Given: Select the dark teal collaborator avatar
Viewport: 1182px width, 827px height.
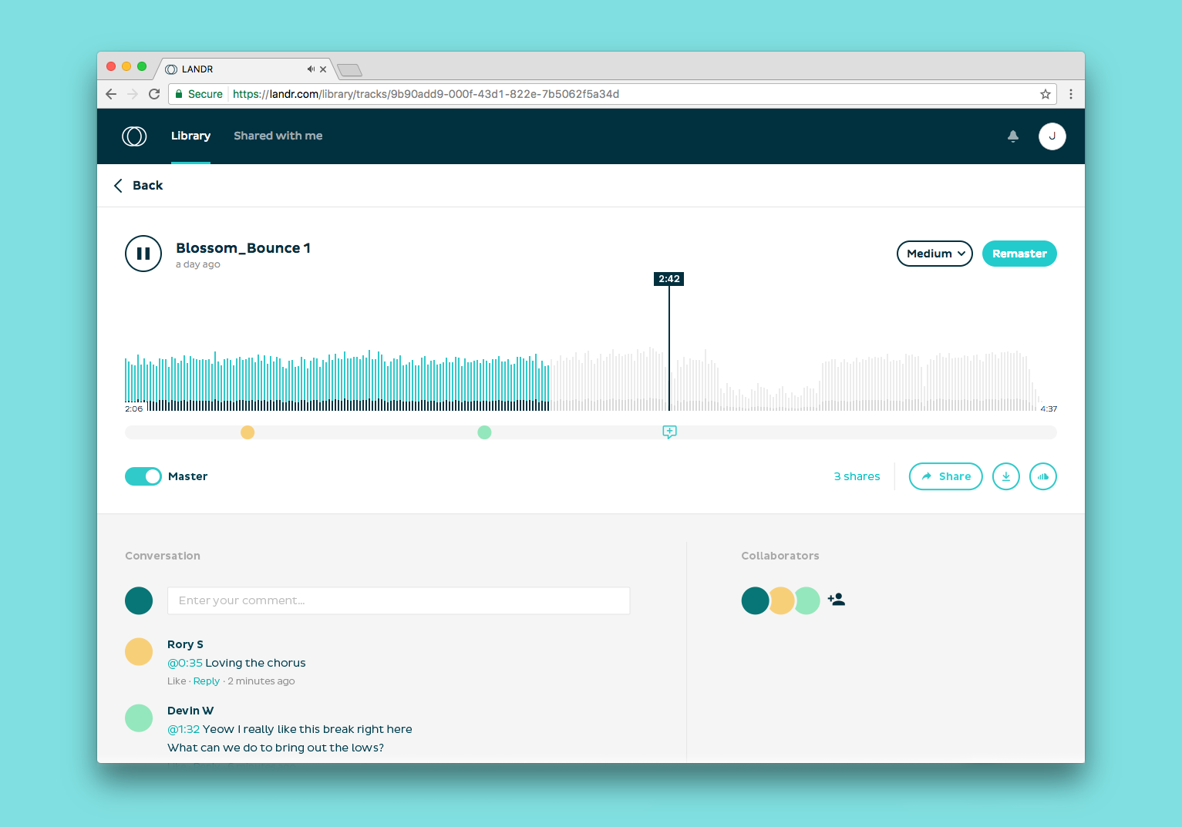Looking at the screenshot, I should click(755, 600).
